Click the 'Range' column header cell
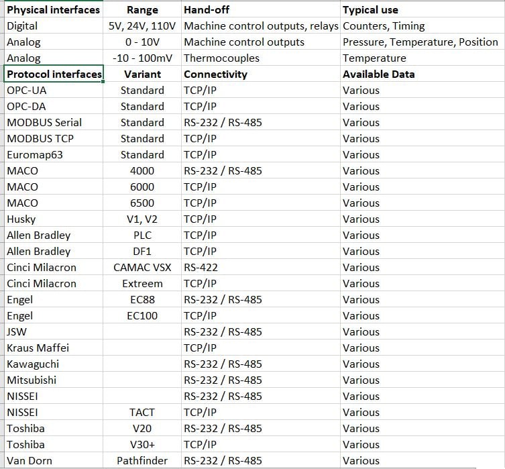 142,9
